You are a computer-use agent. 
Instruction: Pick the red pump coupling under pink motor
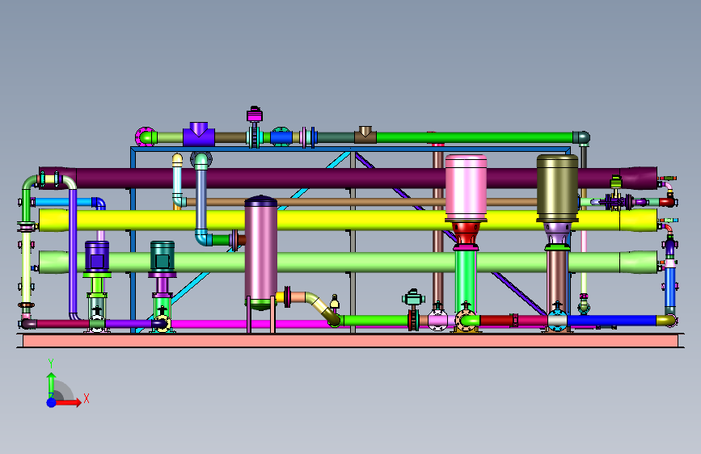point(466,233)
